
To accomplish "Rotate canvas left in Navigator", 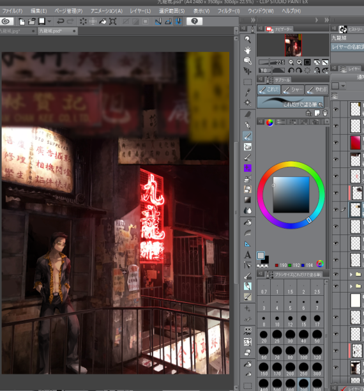I will [291, 70].
